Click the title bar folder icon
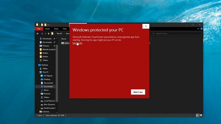 (x=37, y=24)
